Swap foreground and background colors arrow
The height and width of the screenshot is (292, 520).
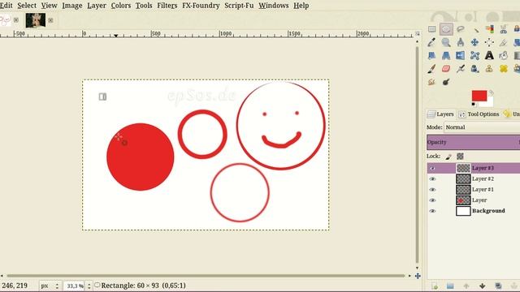pyautogui.click(x=491, y=93)
